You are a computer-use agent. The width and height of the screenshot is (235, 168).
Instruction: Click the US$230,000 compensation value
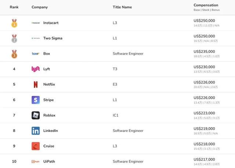(x=204, y=67)
